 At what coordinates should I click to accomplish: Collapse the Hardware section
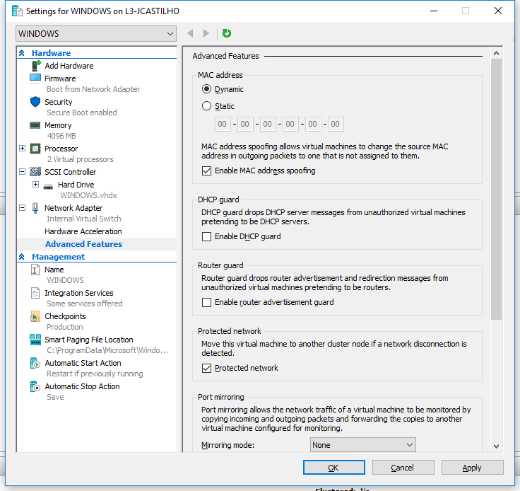22,53
